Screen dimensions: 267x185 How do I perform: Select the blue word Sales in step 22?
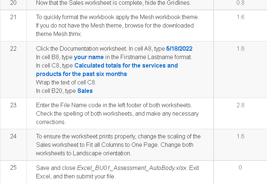(x=85, y=91)
